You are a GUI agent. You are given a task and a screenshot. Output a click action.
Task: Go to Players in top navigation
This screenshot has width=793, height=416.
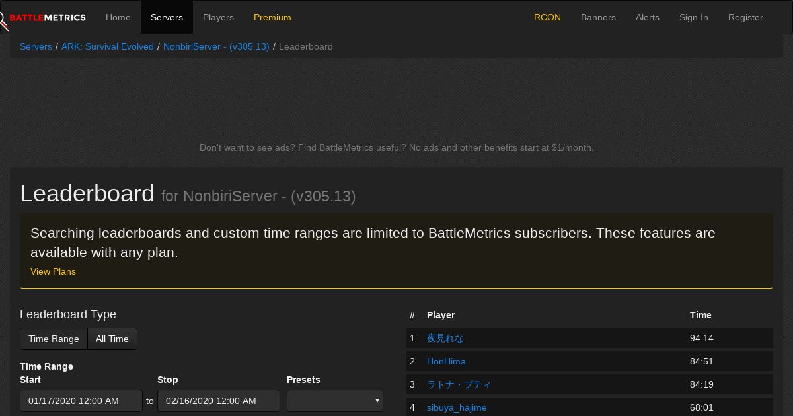[218, 17]
